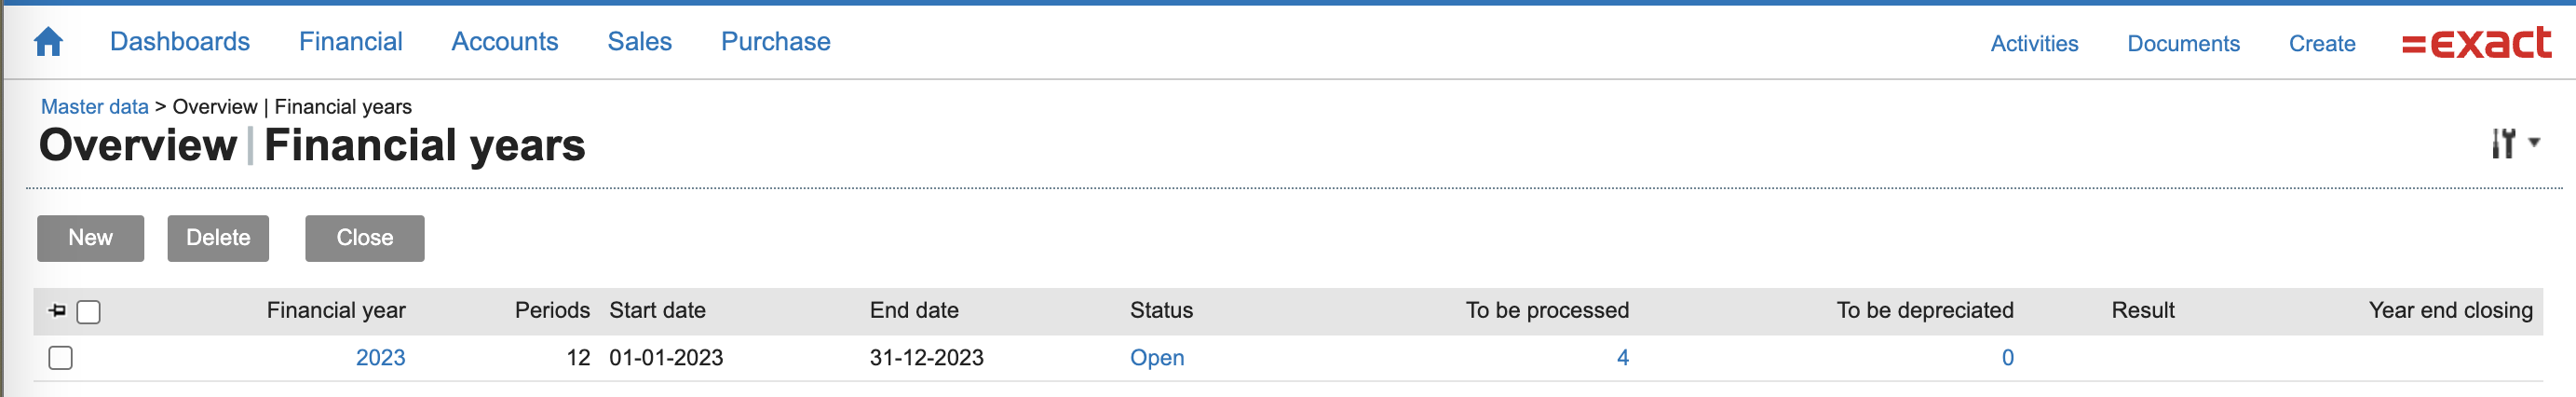Click the Open status link
The image size is (2576, 397).
point(1156,358)
